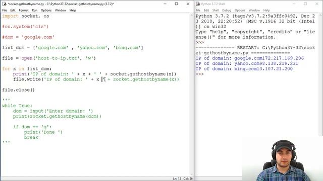Open File menu in editor window
This screenshot has height=181, width=323.
tap(5, 10)
